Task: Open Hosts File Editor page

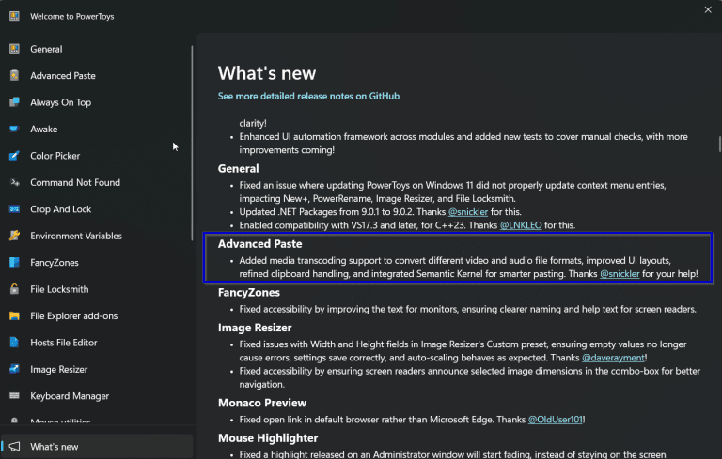Action: click(96, 343)
